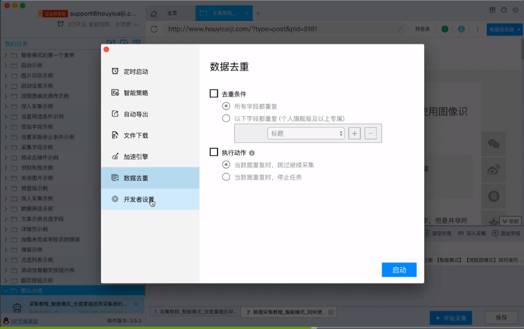Click the 启动 button
The width and height of the screenshot is (524, 329).
tap(399, 270)
